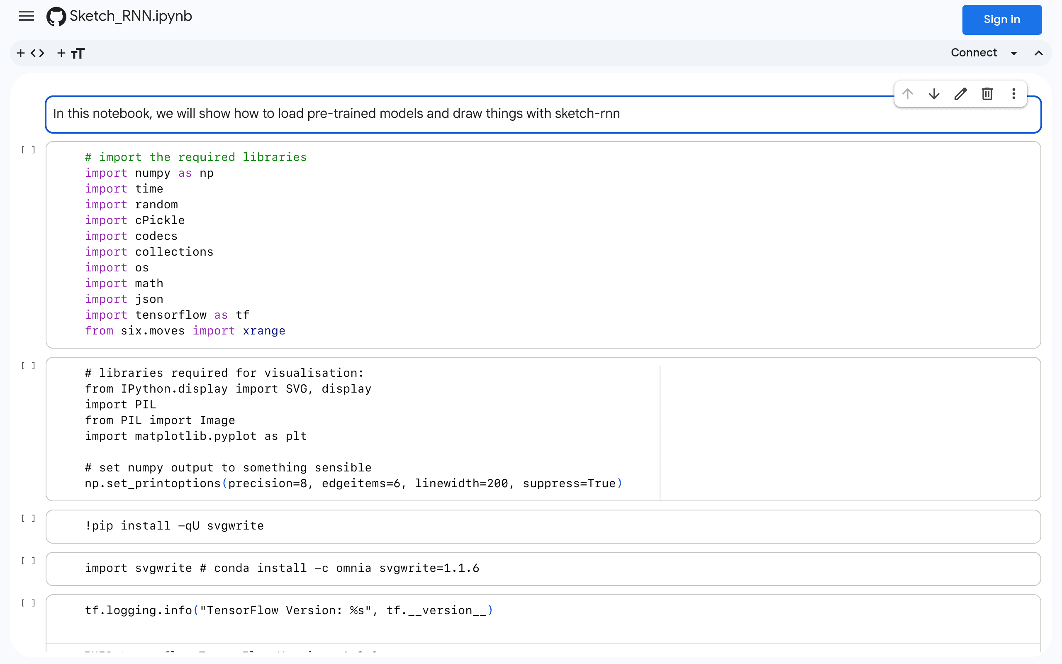Click the 'import svgwrite # conda install' code
The image size is (1062, 664).
click(282, 568)
